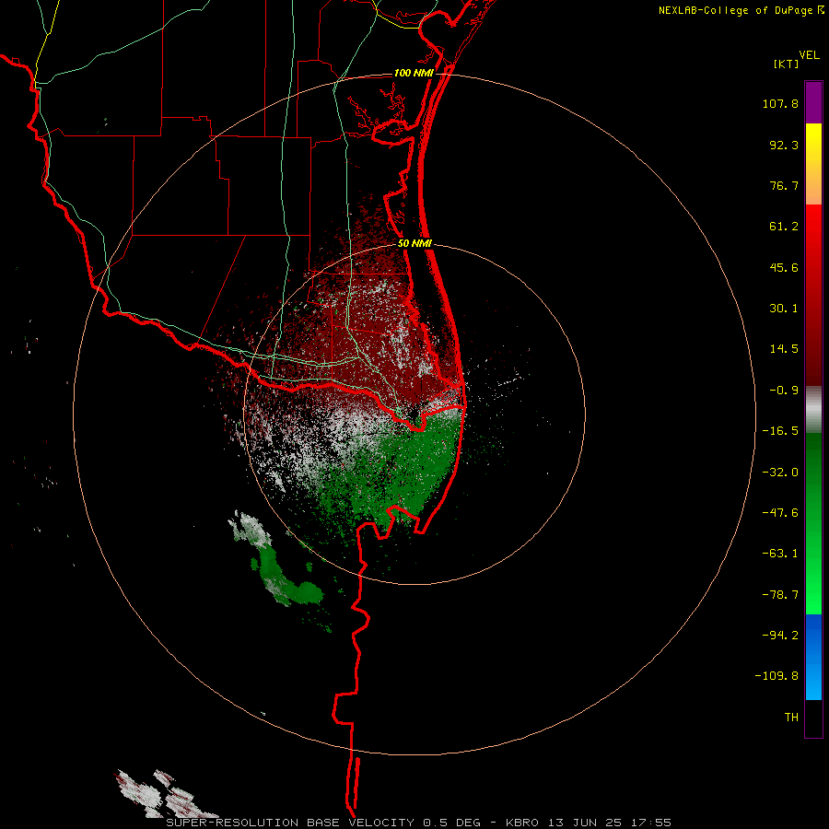Click the -109.8 legend value

776,676
